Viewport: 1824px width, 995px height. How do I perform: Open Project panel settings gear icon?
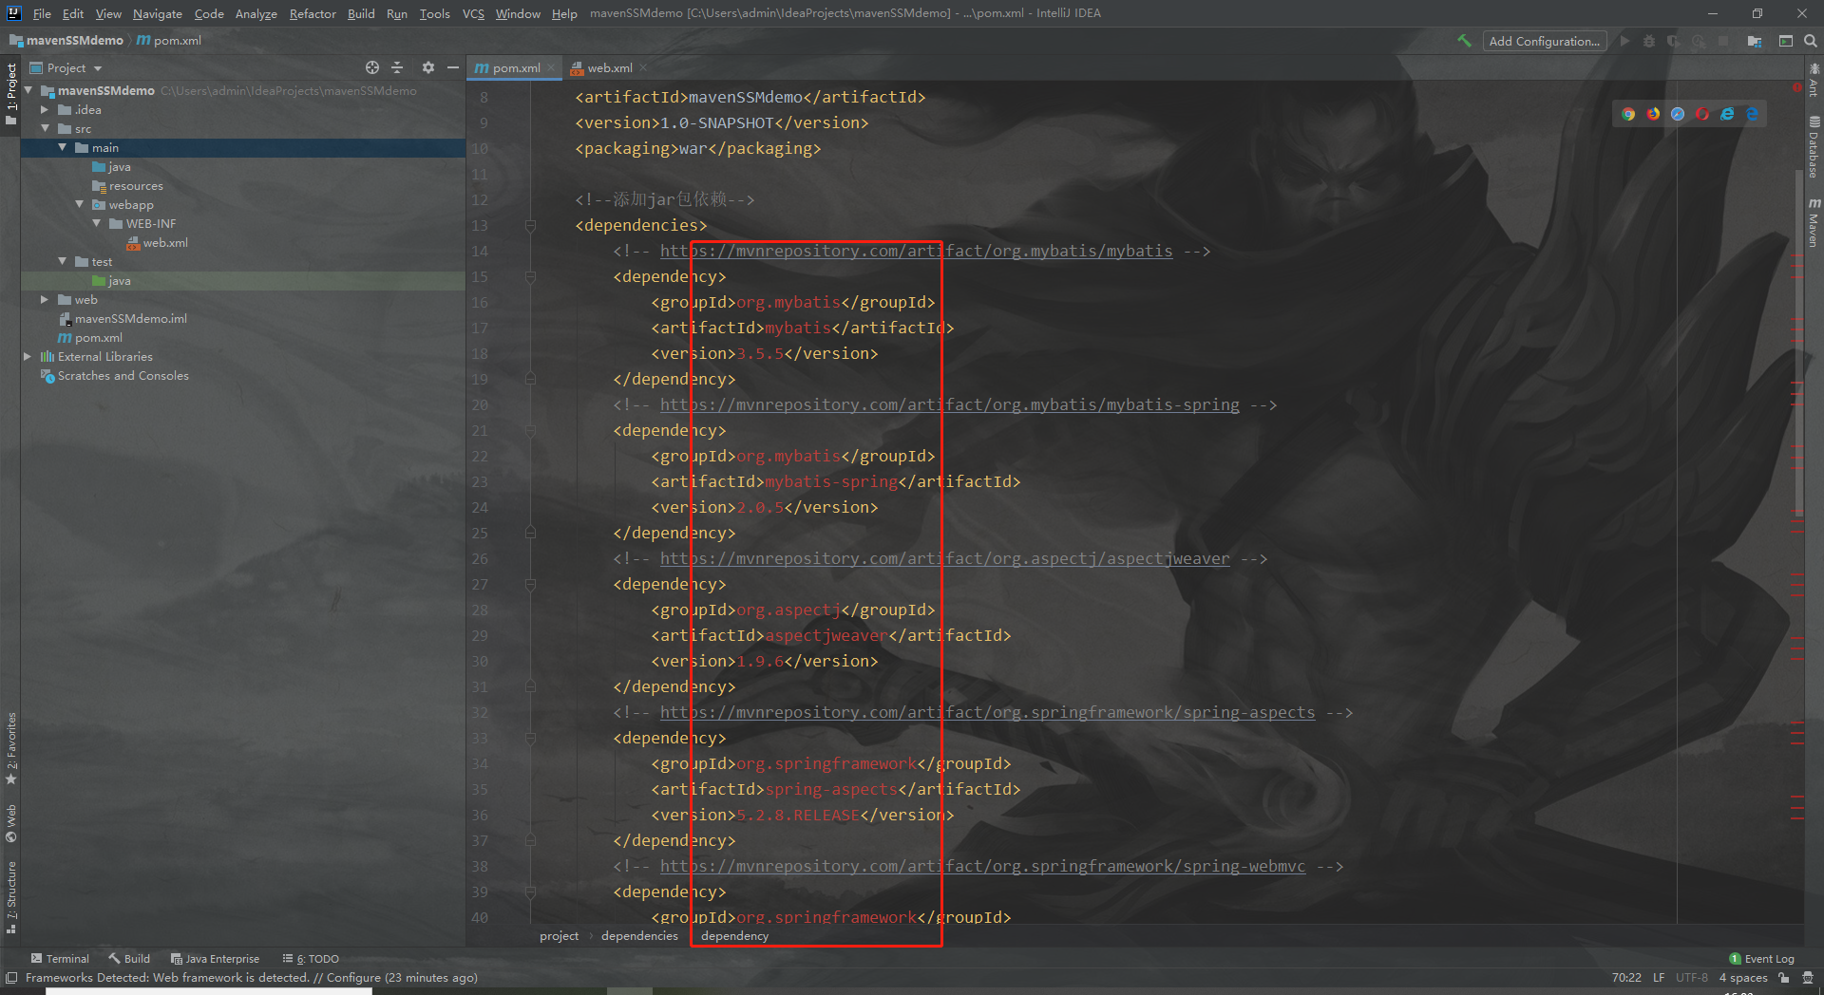428,67
